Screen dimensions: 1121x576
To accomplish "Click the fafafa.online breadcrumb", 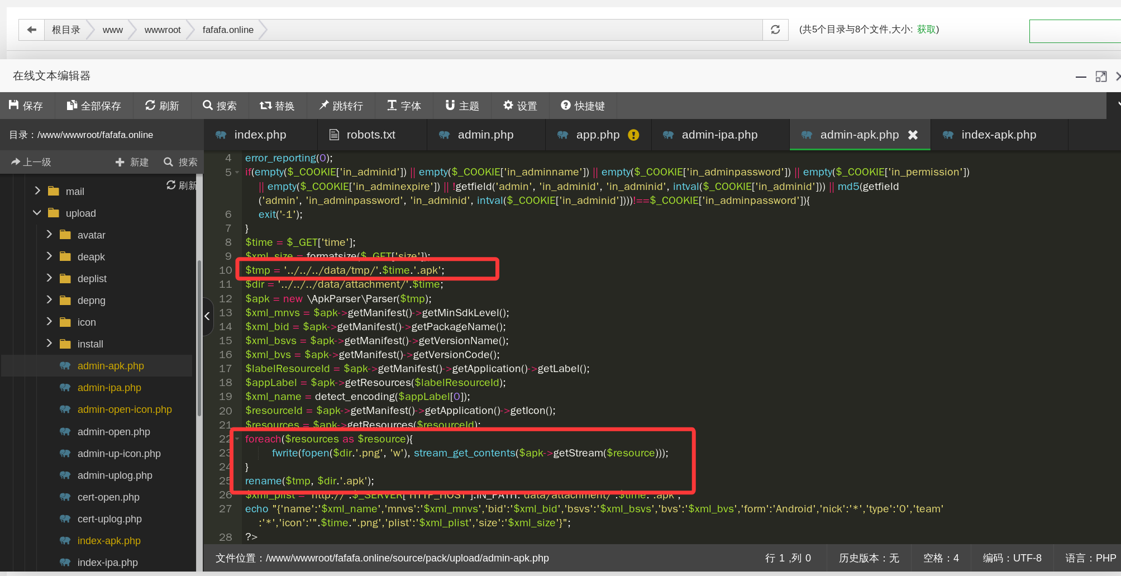I will [228, 30].
